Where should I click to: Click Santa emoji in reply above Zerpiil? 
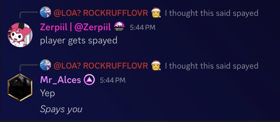(156, 13)
